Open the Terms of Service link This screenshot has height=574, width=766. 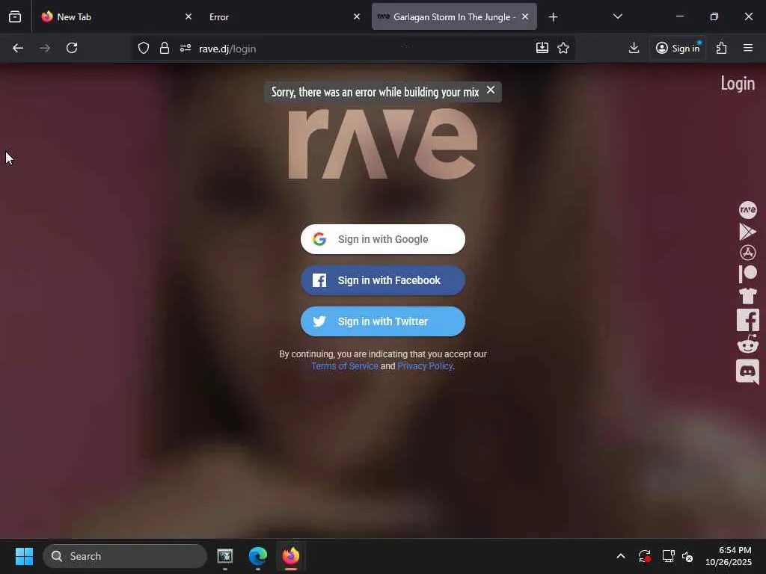[344, 366]
